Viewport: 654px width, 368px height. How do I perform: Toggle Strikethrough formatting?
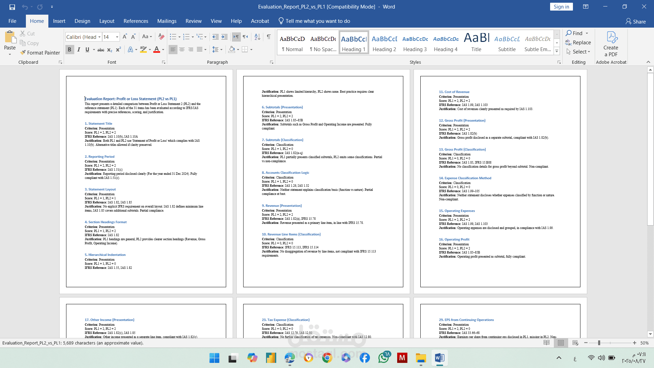tap(101, 50)
